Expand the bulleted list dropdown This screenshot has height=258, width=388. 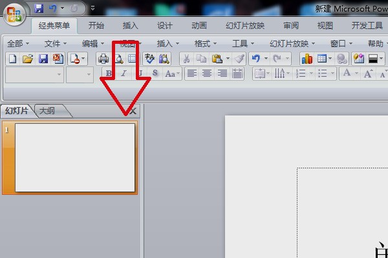click(x=333, y=74)
